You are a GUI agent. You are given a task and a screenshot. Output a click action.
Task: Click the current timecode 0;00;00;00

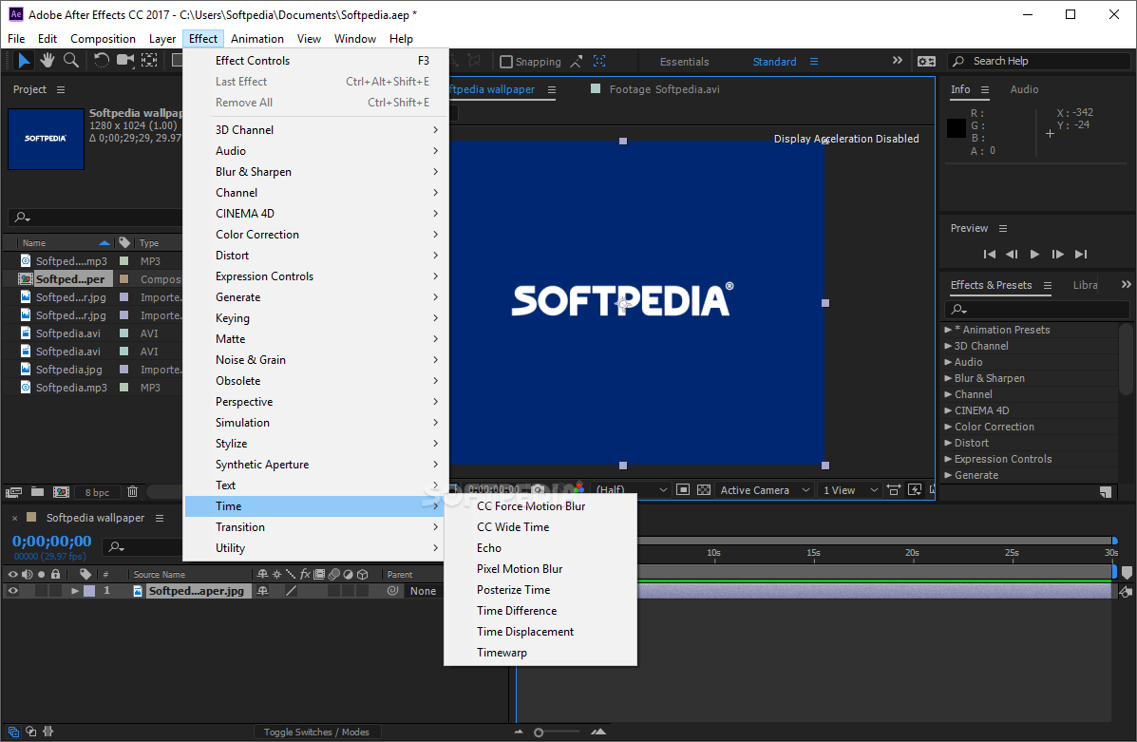[51, 542]
